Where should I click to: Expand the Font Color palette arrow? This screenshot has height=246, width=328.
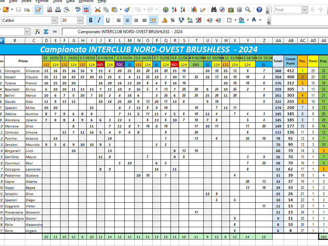[x=260, y=20]
